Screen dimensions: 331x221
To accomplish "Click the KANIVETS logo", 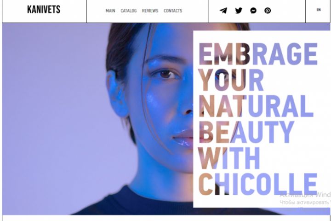I will [44, 10].
